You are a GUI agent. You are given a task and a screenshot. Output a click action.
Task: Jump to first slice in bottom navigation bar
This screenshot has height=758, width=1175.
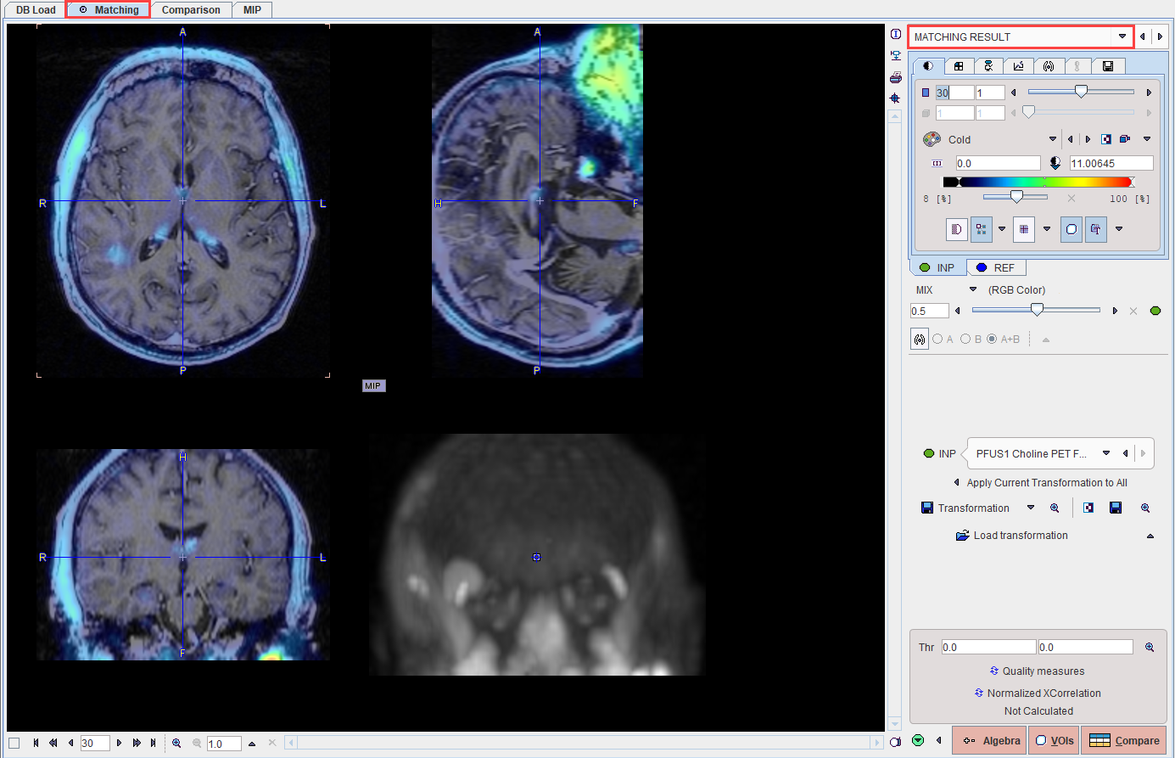[36, 743]
